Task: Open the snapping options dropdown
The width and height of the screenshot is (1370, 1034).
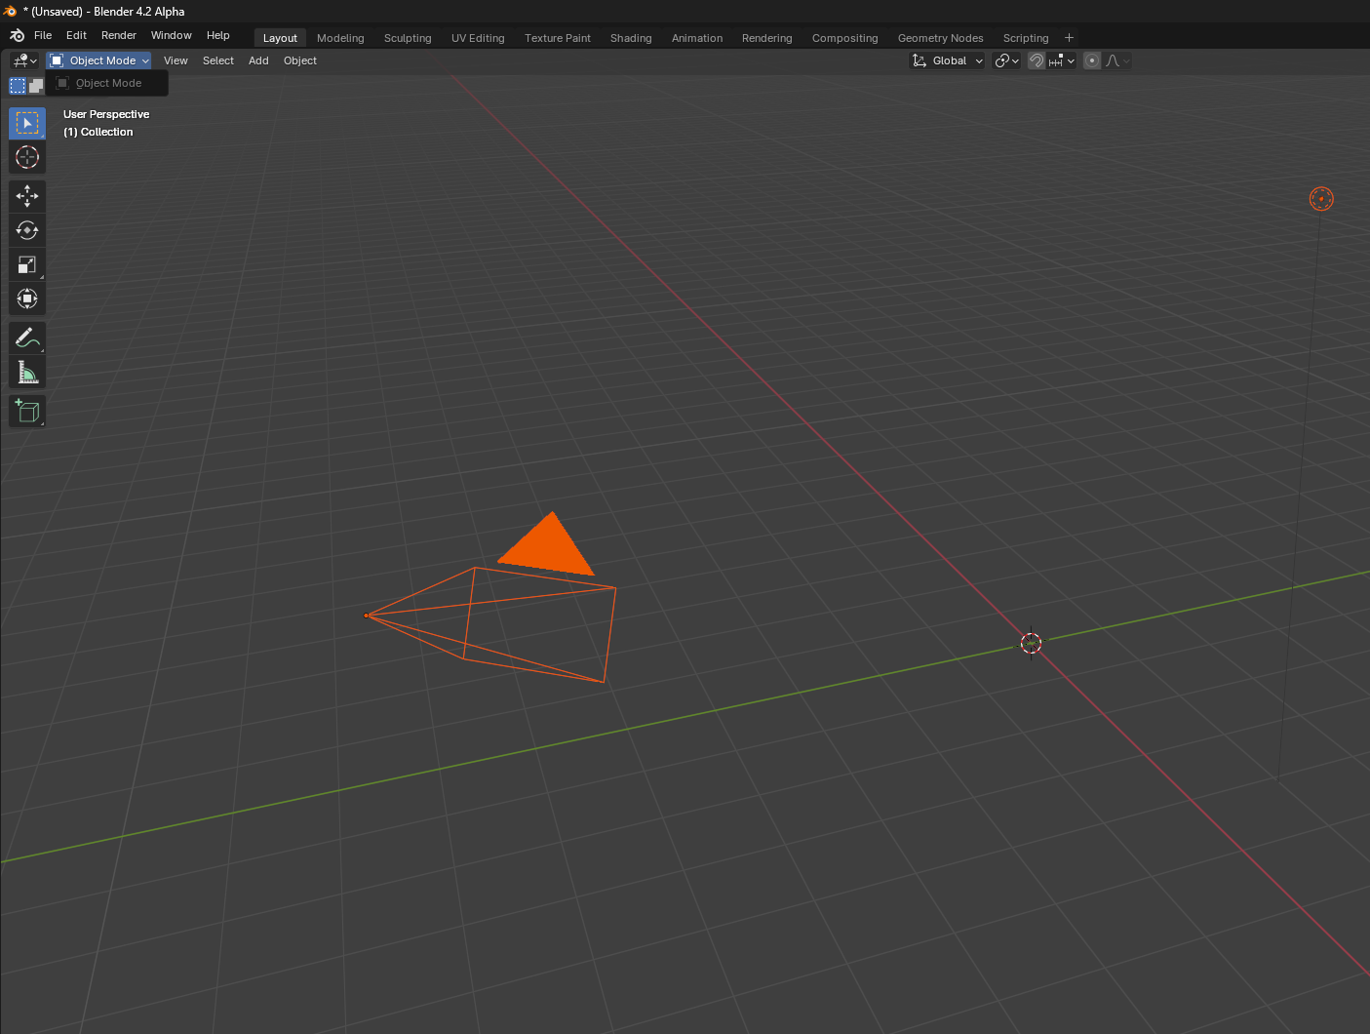Action: point(1061,60)
